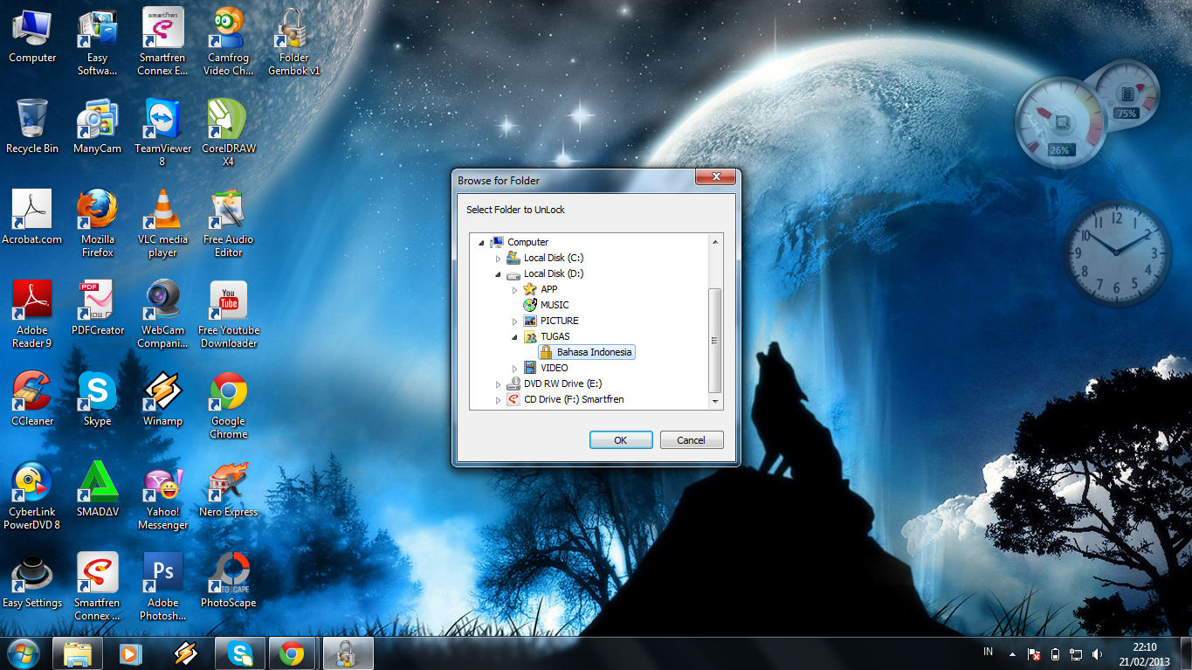The image size is (1192, 670).
Task: Open the Windows Start menu
Action: (x=24, y=653)
